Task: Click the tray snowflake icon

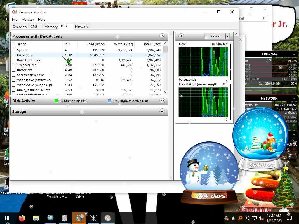Action: point(247,218)
